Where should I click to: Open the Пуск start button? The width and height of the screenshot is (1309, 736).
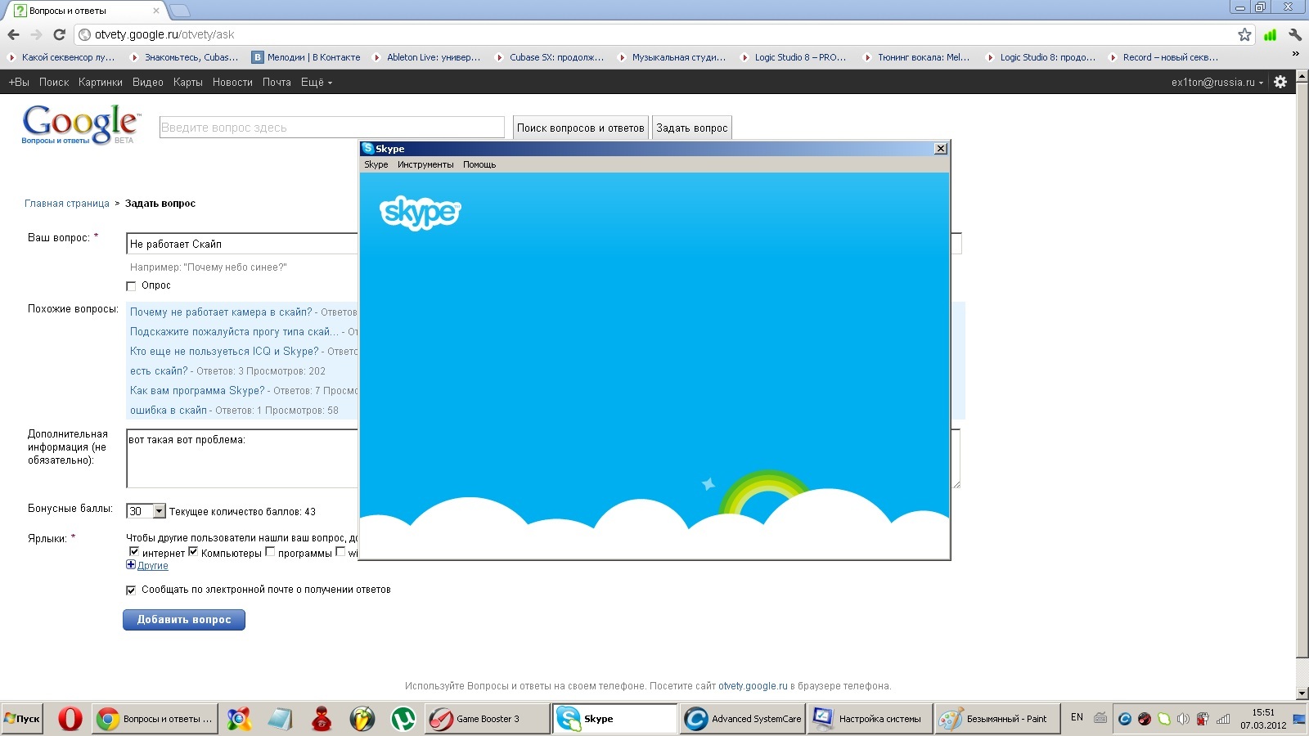(x=22, y=719)
